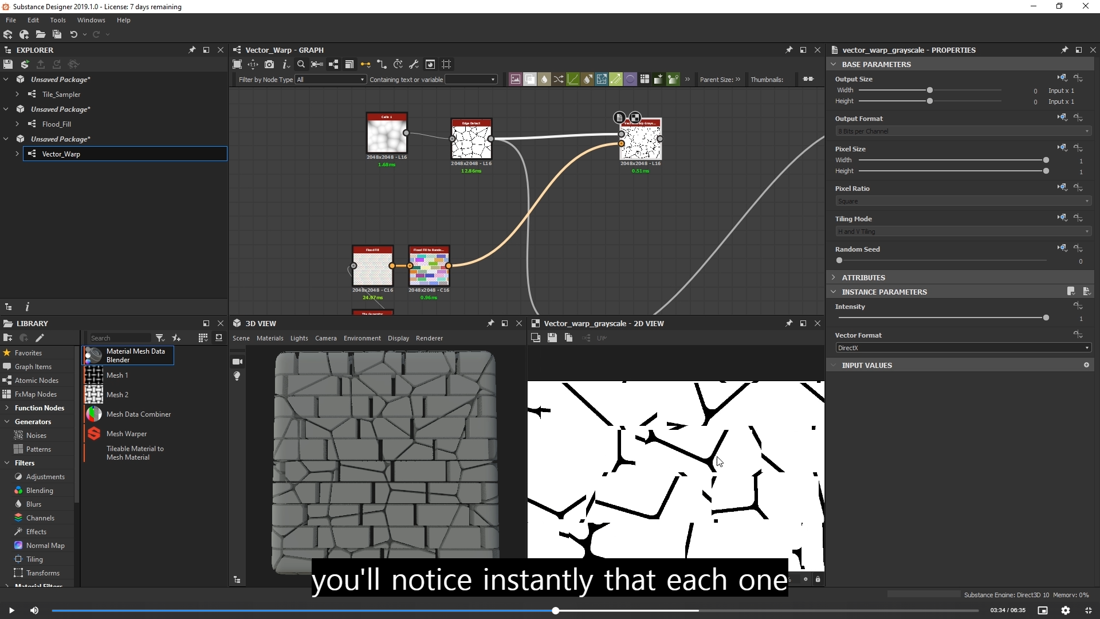Expand the Tile_Sampler tree item
Viewport: 1100px width, 619px height.
pos(17,94)
